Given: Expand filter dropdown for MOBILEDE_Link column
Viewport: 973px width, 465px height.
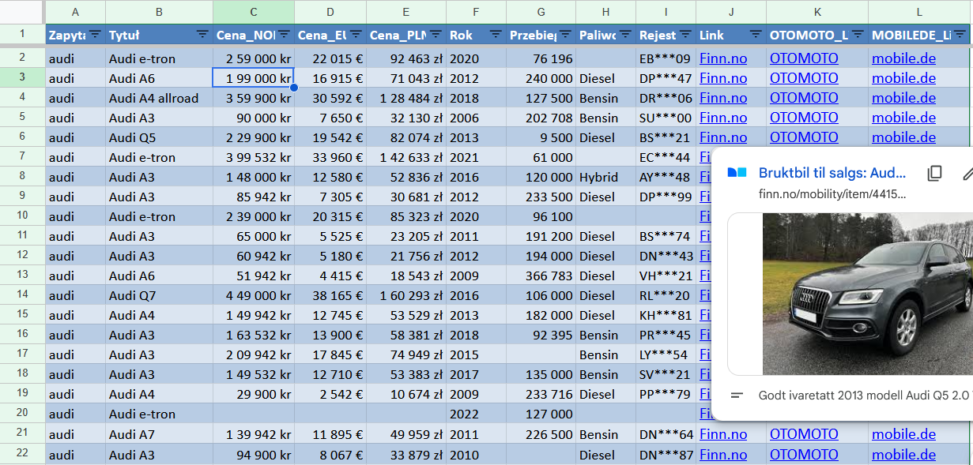Looking at the screenshot, I should click(960, 35).
